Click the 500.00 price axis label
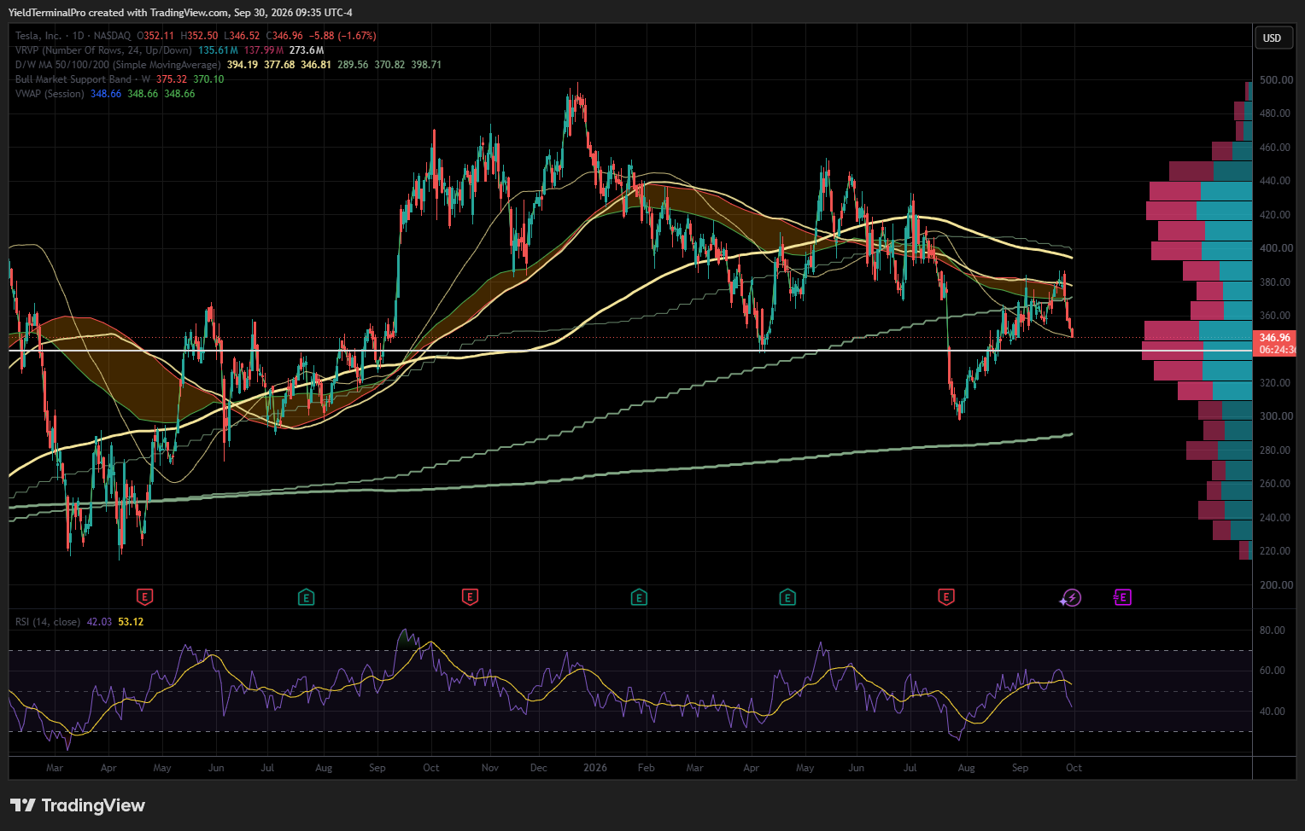 point(1276,80)
